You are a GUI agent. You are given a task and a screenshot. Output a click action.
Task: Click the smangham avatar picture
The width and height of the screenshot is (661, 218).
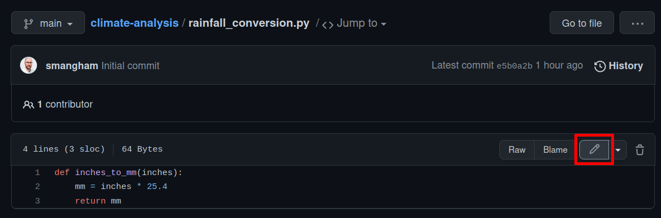click(x=29, y=66)
